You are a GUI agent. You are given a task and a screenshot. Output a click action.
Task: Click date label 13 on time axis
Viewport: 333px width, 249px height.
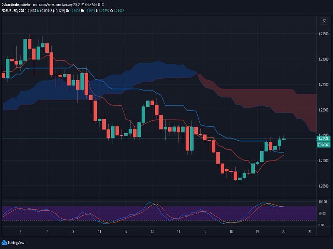[152, 232]
